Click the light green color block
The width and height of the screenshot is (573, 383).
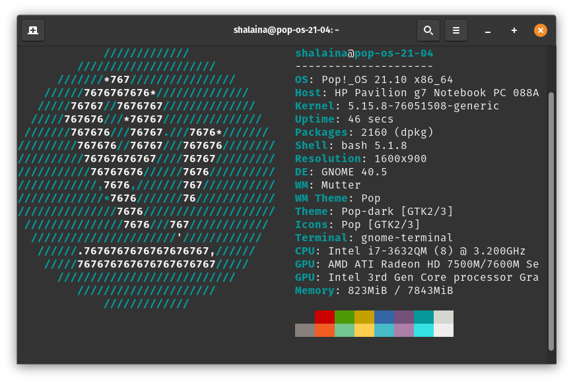pyautogui.click(x=344, y=330)
